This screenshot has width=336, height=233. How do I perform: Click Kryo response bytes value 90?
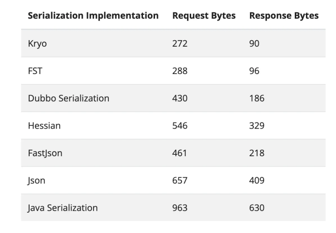pyautogui.click(x=254, y=43)
